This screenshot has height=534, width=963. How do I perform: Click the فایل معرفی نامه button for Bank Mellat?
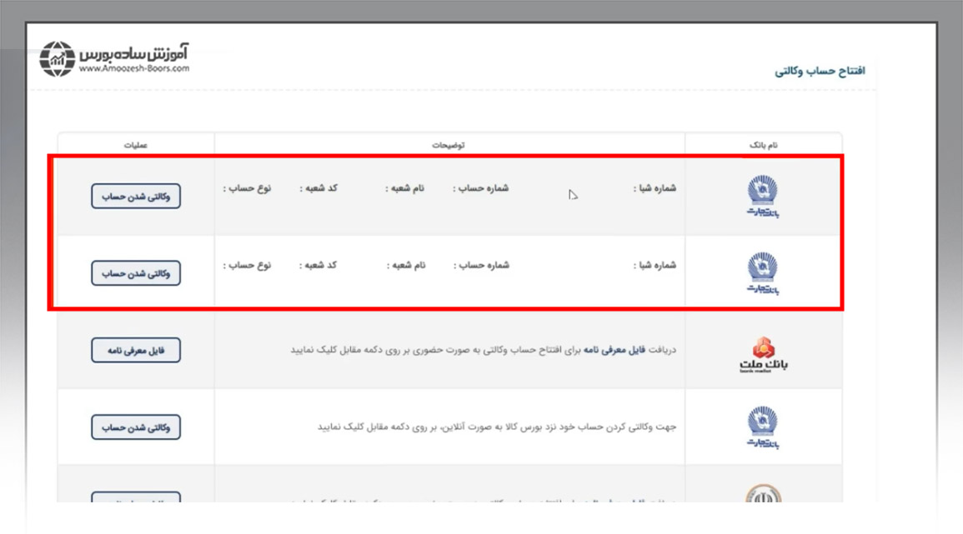(135, 350)
